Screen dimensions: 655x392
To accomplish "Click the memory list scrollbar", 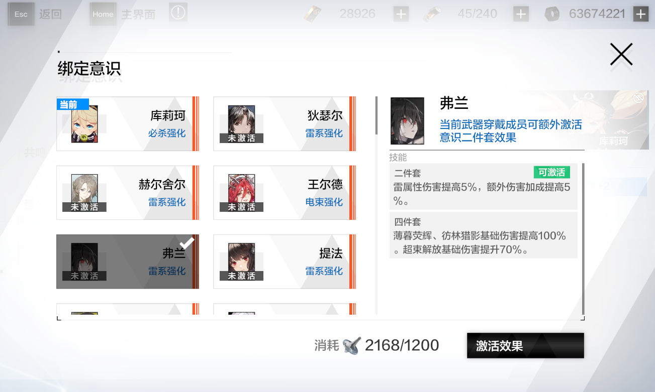I will [x=377, y=115].
